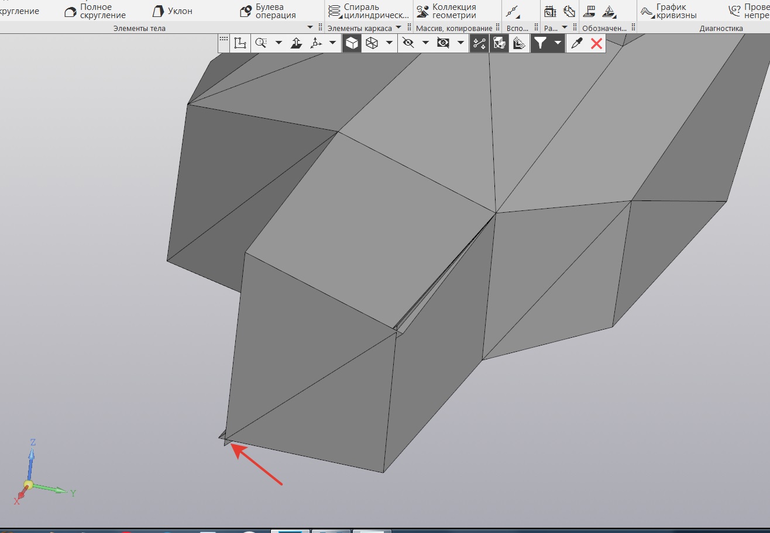Click Массив, копирование group label
770x533 pixels.
454,28
